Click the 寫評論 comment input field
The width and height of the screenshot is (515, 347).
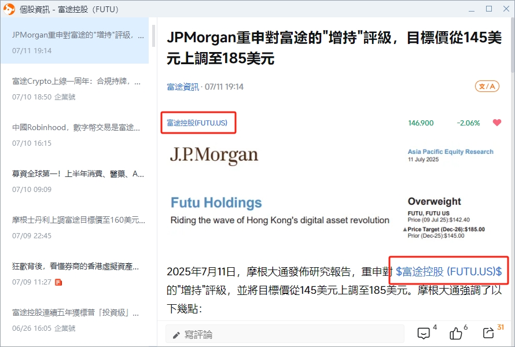pyautogui.click(x=285, y=334)
